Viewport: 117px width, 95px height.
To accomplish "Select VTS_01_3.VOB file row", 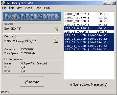I will (89, 42).
